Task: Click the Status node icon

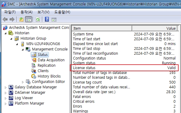Action: (x=34, y=55)
